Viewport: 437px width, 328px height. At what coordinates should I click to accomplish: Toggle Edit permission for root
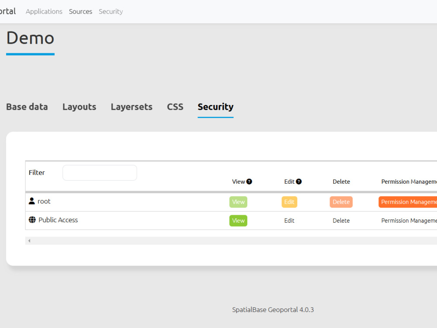coord(289,202)
